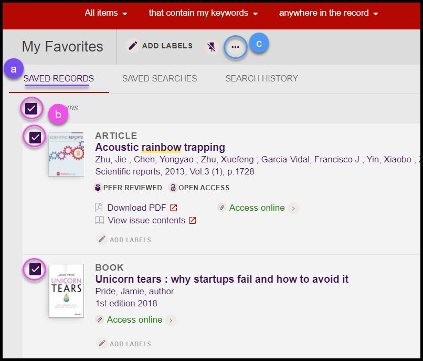423x361 pixels.
Task: Click the Unicorn Tears book cover thumbnail
Action: pyautogui.click(x=66, y=291)
